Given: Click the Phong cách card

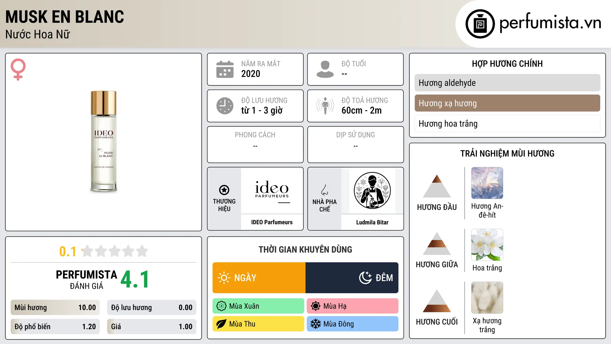Looking at the screenshot, I should click(x=255, y=145).
